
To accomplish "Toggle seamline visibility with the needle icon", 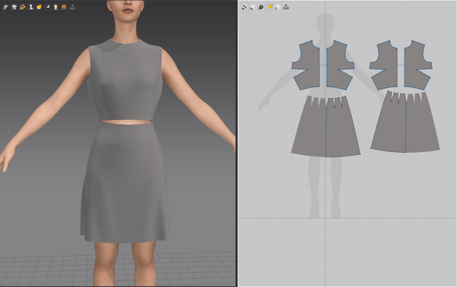I will click(245, 7).
